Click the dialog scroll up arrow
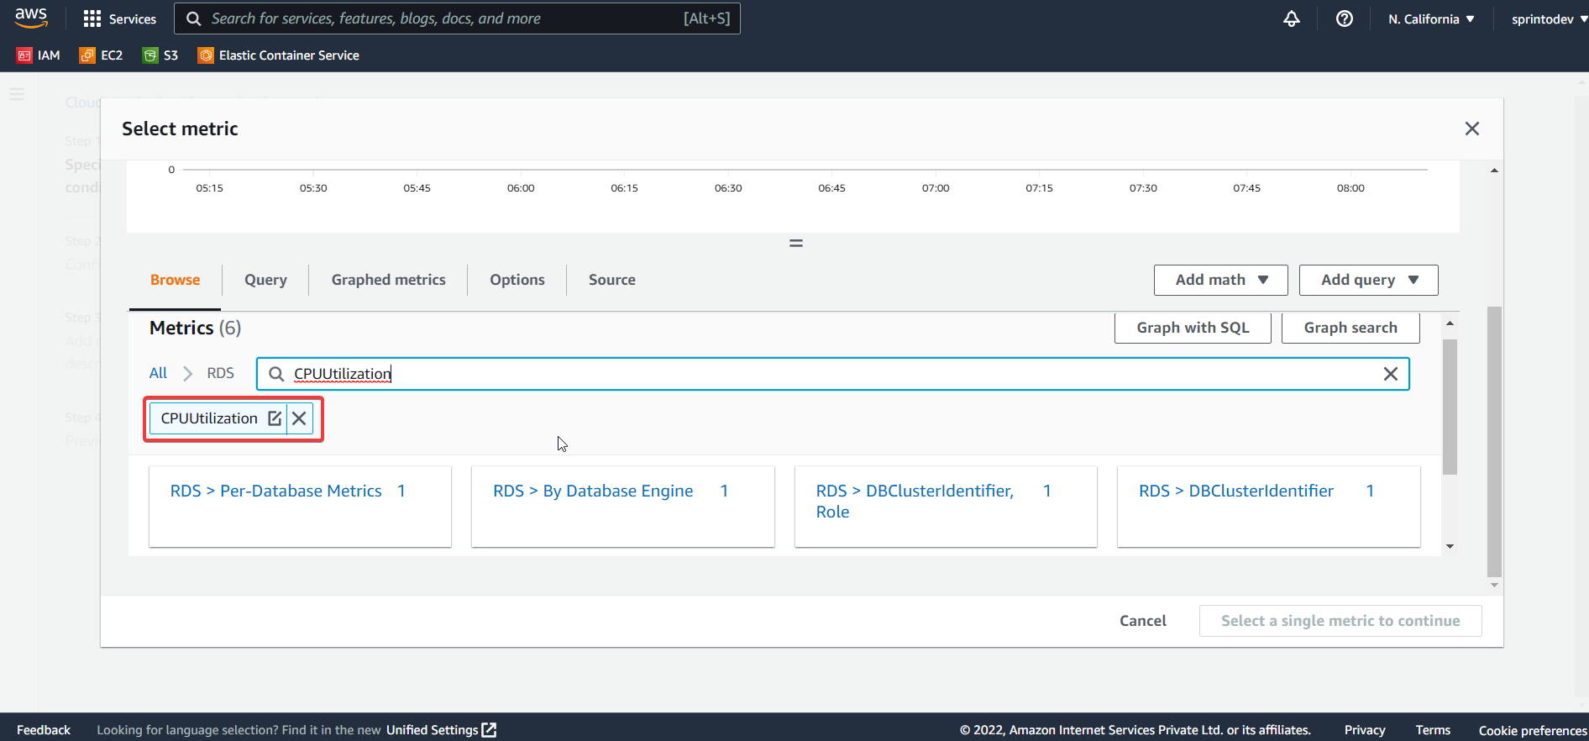 1494,171
